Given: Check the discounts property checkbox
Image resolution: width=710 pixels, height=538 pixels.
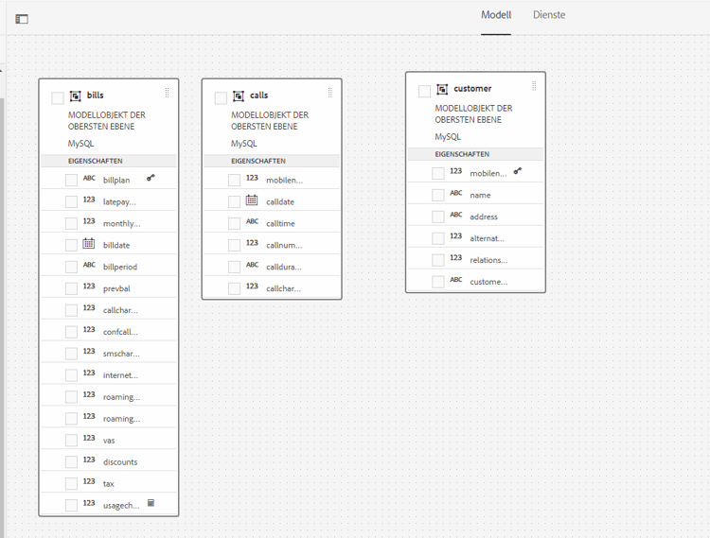Looking at the screenshot, I should [x=71, y=462].
